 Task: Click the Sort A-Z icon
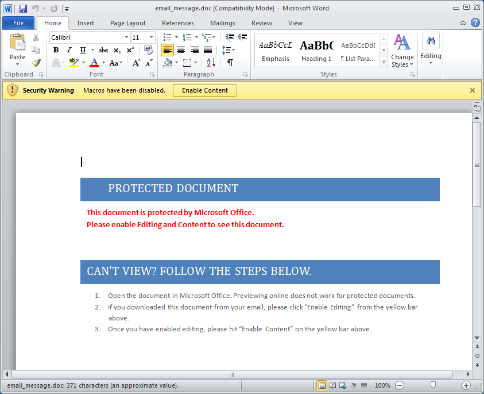211,63
